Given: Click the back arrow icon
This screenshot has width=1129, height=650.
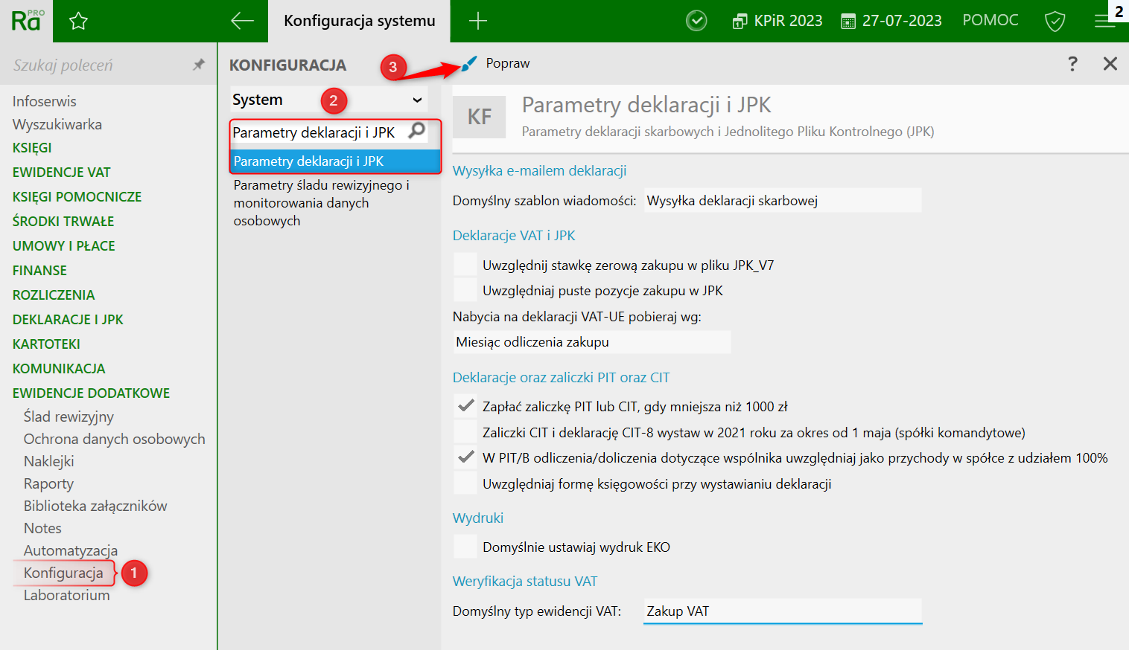Looking at the screenshot, I should click(x=242, y=21).
